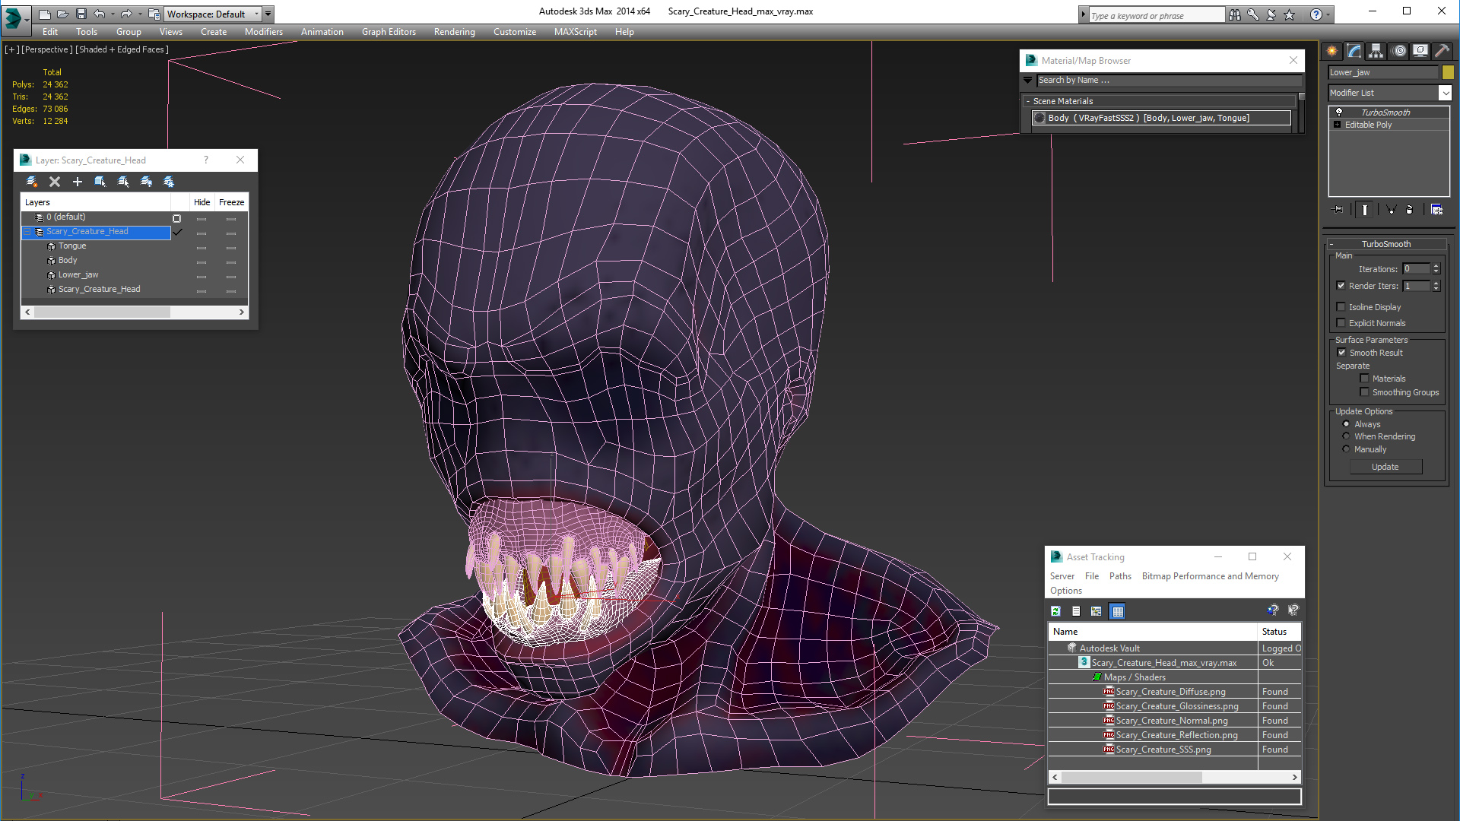Image resolution: width=1460 pixels, height=821 pixels.
Task: Click the Hide column header in Layer dialog
Action: pos(202,202)
